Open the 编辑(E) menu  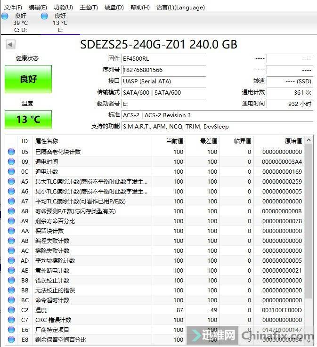pyautogui.click(x=38, y=8)
